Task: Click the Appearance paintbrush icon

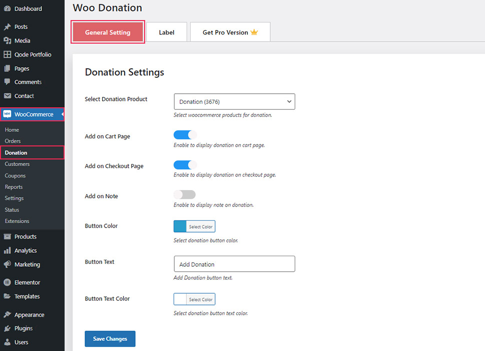Action: 7,315
